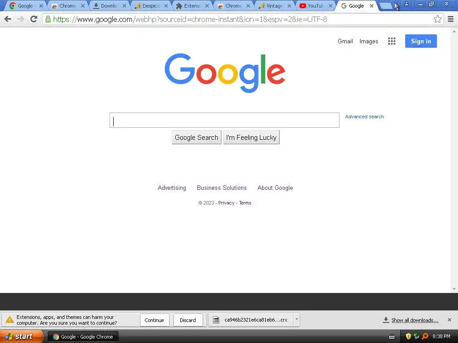Click the Google logo
458x343 pixels.
pos(225,73)
